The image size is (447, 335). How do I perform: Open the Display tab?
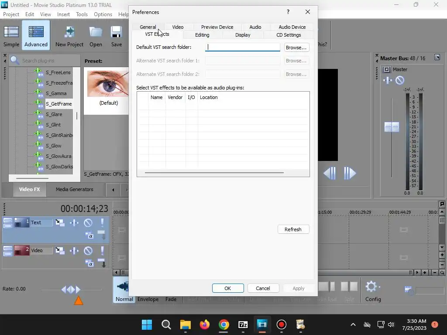(243, 35)
